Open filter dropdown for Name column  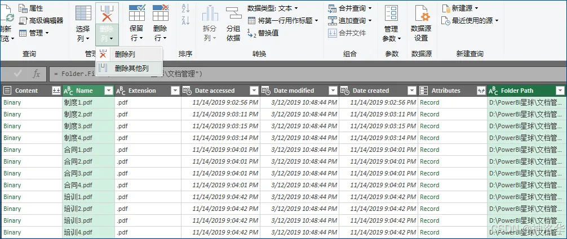tap(108, 91)
